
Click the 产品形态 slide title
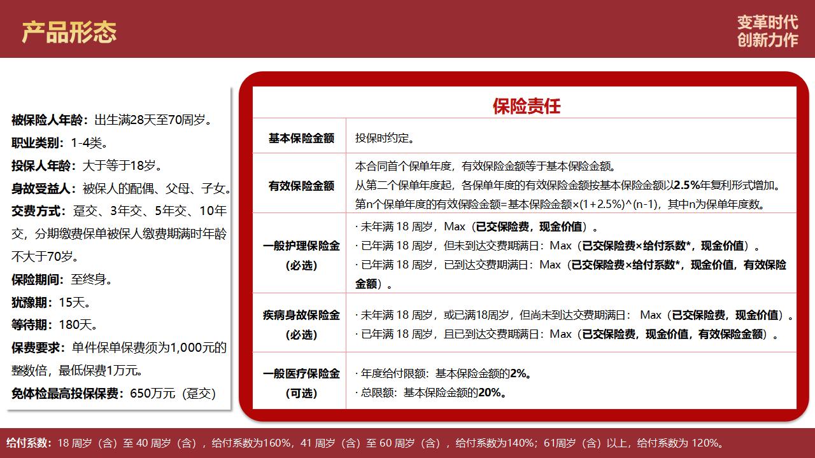pos(69,32)
